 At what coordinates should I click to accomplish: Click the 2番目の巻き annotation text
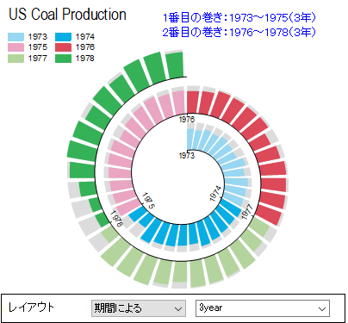[x=239, y=32]
